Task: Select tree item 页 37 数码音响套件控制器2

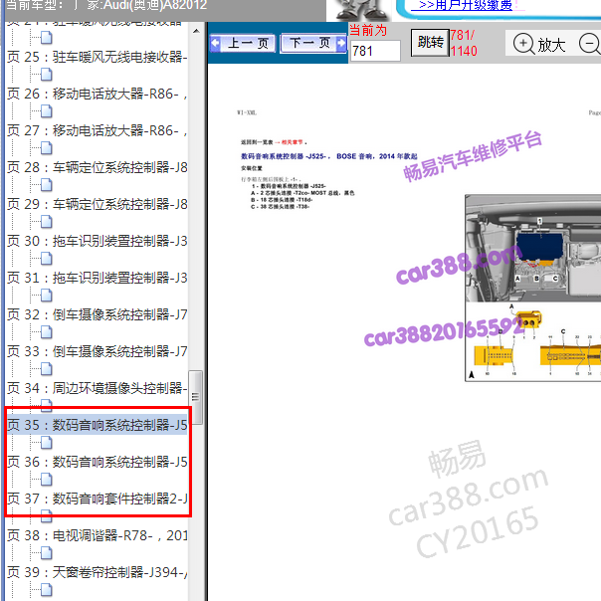Action: [x=97, y=499]
